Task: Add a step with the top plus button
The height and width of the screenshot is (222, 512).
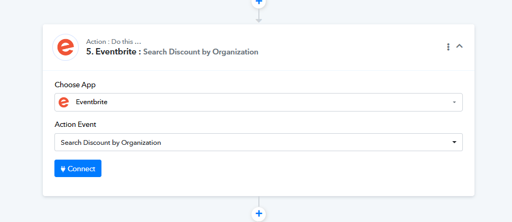Action: point(258,3)
